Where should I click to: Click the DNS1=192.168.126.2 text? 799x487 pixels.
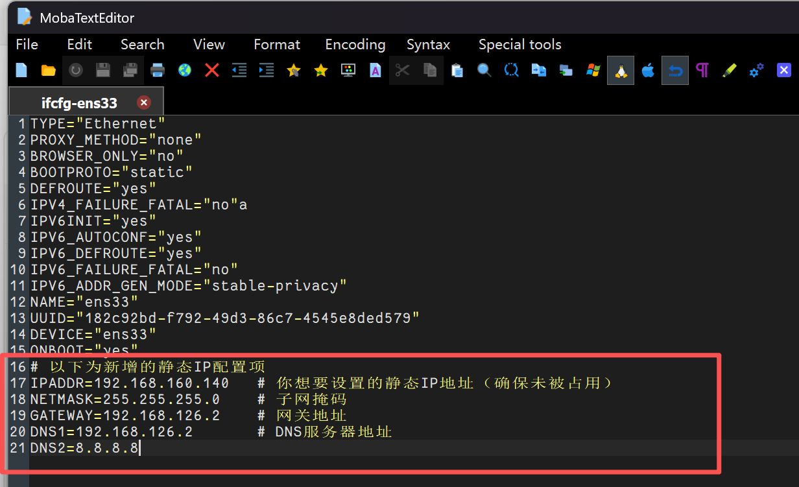(112, 431)
